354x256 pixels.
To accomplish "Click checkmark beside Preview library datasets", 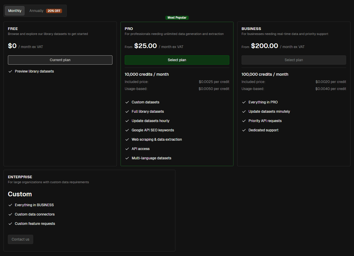I will point(10,71).
